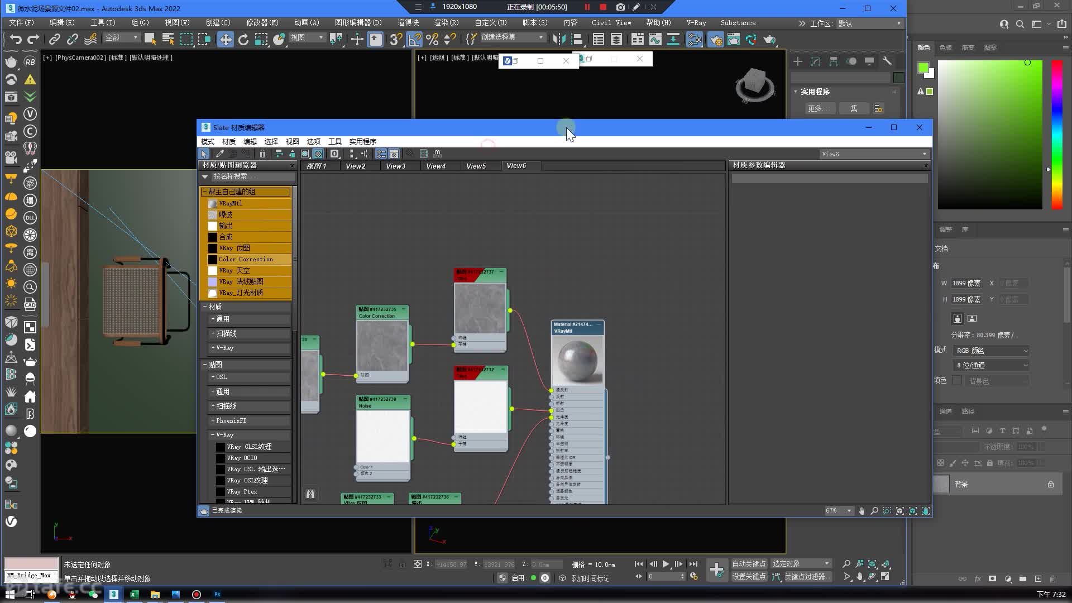Toggle Show Background in Preview checker icon
Screen dimensions: 1072x603
click(x=318, y=154)
